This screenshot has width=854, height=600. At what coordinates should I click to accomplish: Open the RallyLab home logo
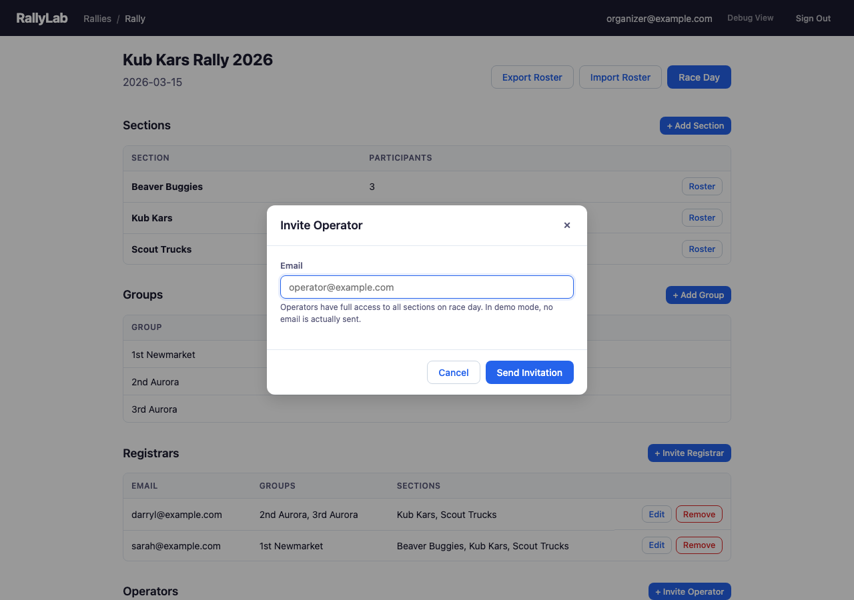(42, 18)
